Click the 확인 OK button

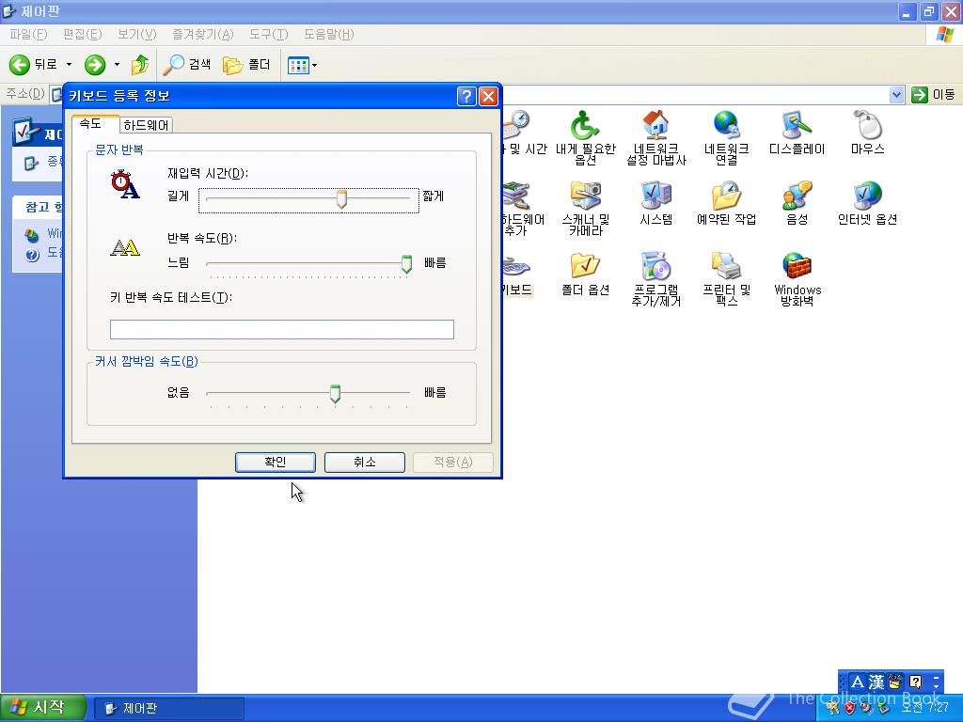tap(276, 463)
